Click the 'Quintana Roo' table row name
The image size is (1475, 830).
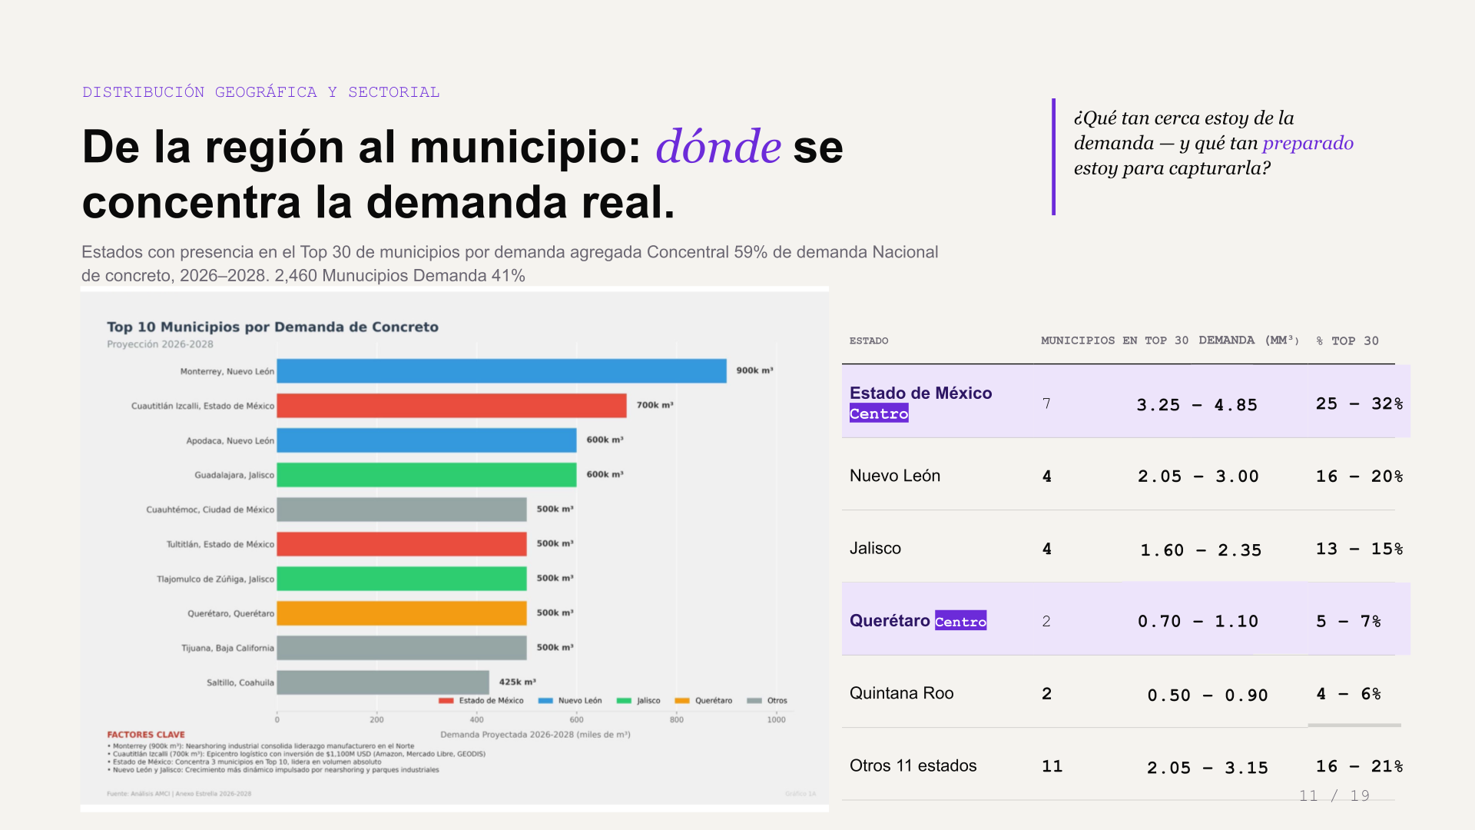coord(902,693)
